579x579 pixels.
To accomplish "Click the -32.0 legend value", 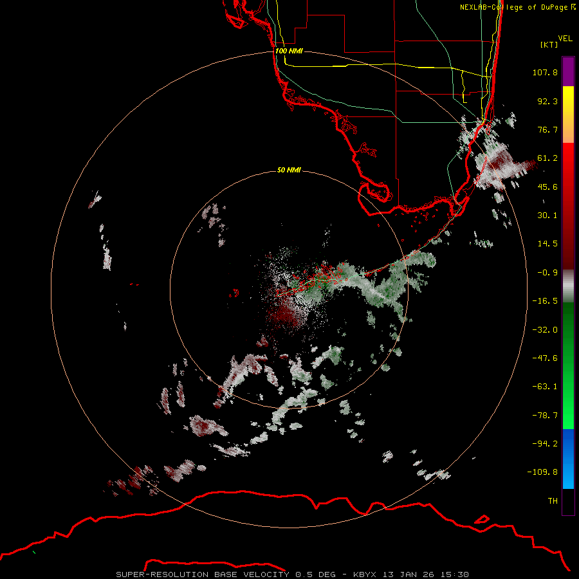I will (x=545, y=330).
